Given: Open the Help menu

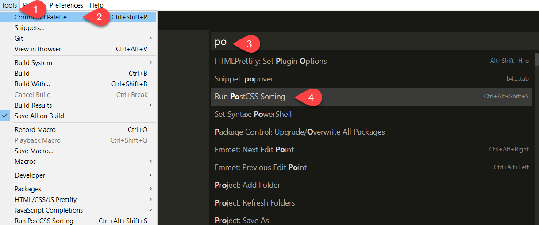Looking at the screenshot, I should click(96, 5).
